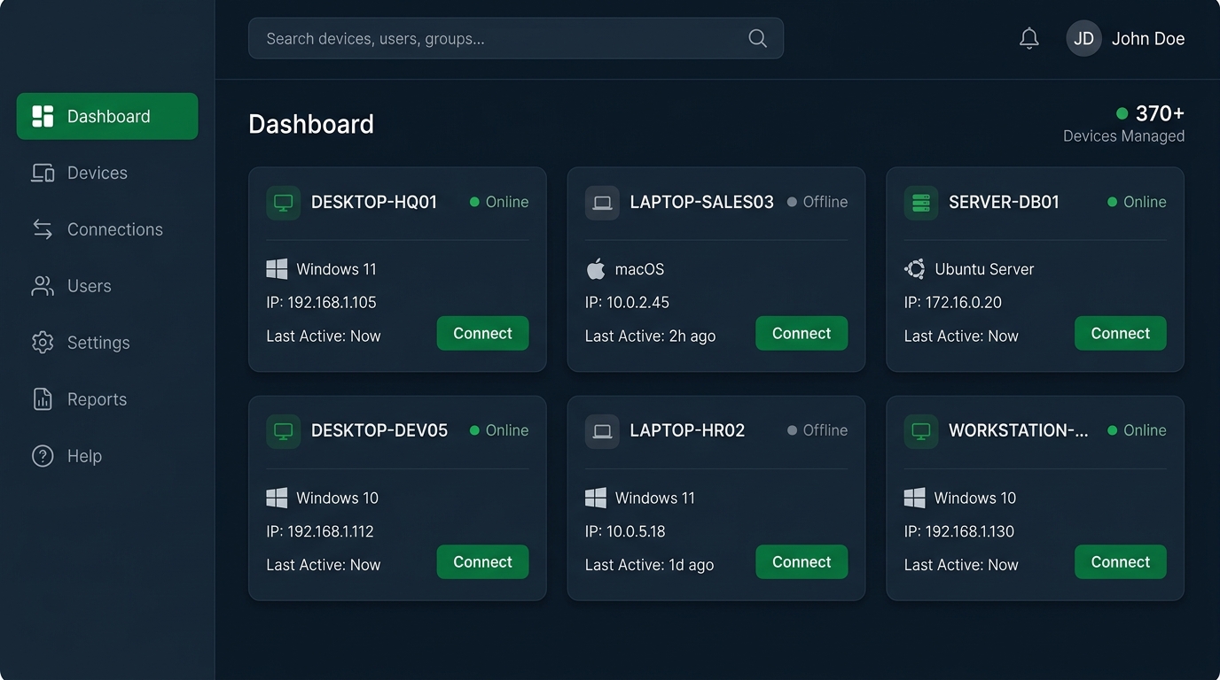Connect to LAPTOP-HR02
Screen dimensions: 1220x680
(802, 561)
